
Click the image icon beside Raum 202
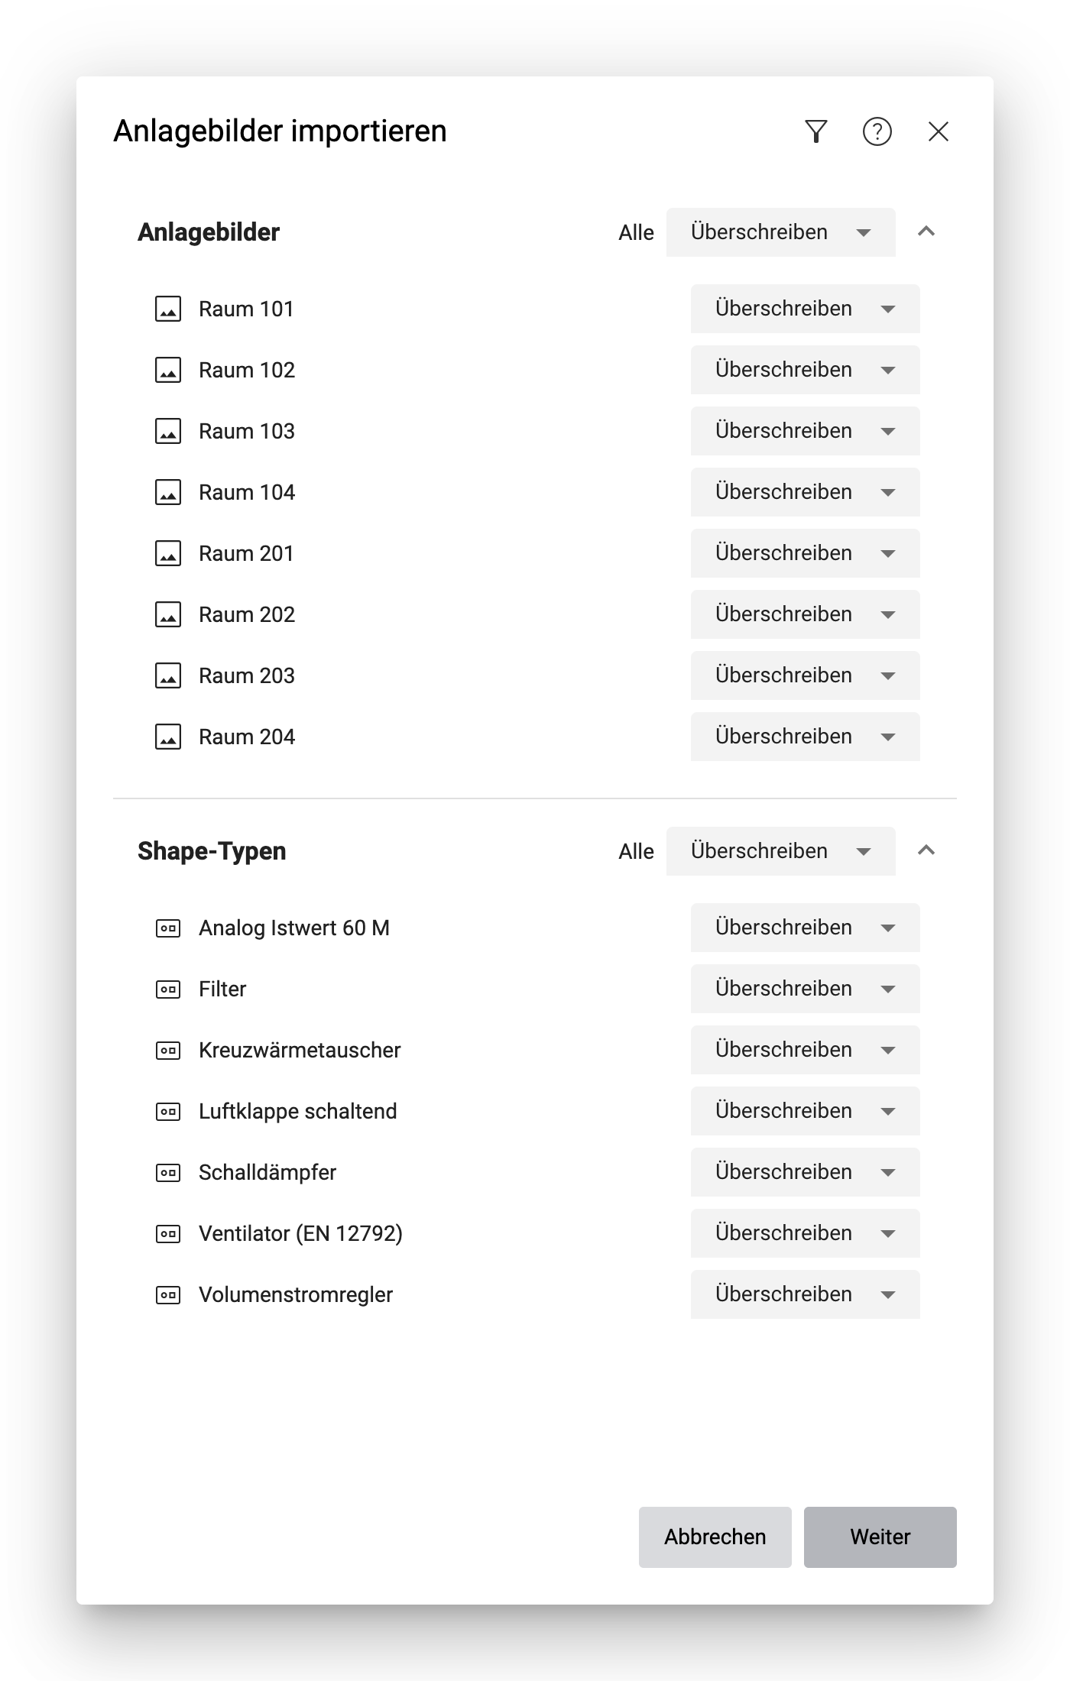167,614
